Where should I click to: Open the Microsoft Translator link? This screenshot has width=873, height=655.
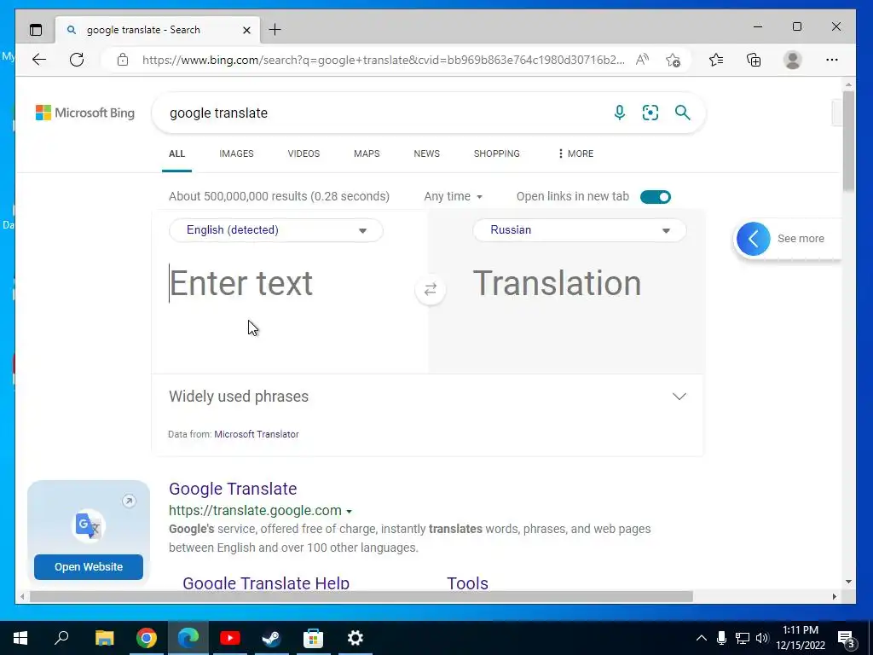(257, 434)
